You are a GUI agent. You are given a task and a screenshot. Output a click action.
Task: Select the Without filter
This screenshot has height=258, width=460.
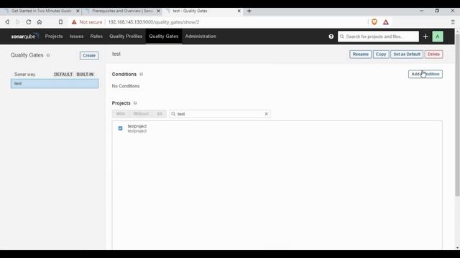(x=141, y=114)
